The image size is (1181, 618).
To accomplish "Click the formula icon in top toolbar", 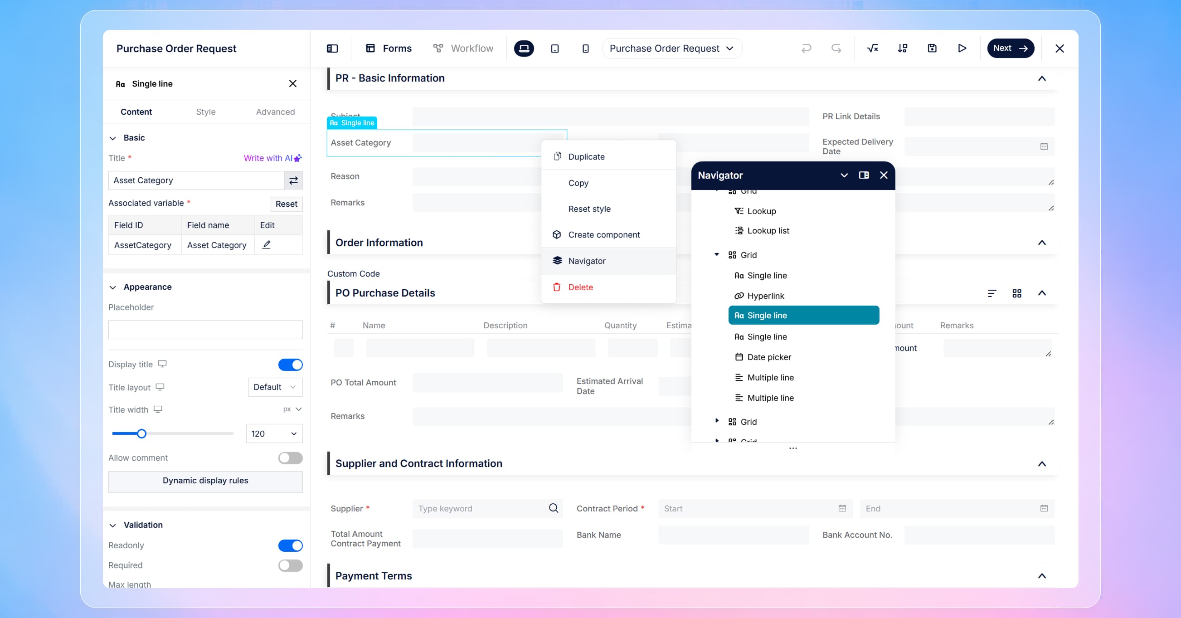I will (872, 48).
